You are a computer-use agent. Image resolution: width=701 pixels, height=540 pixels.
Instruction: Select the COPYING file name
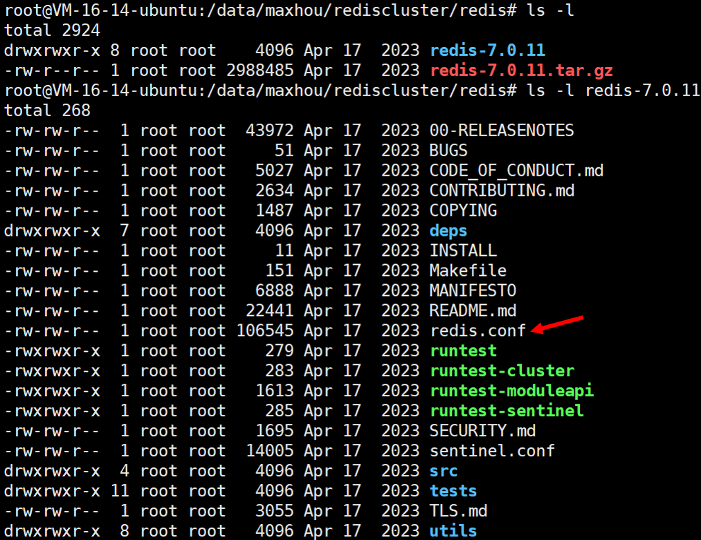pos(463,210)
